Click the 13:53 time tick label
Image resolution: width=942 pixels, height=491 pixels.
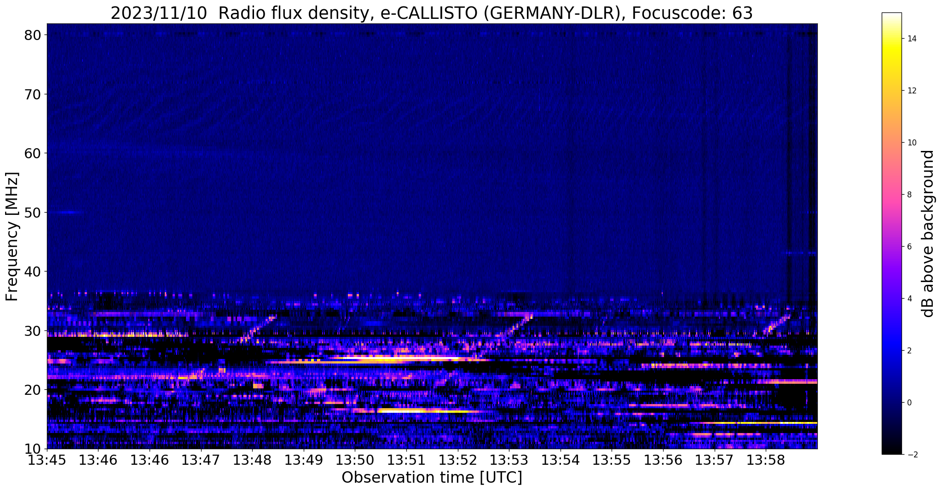(509, 460)
